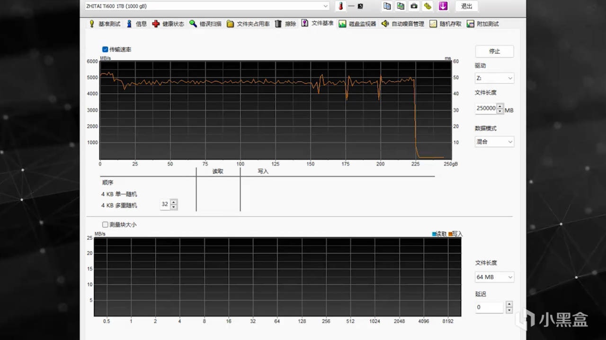Viewport: 606px width, 340px height.
Task: Click the 4 KB 多重随机 value field 32
Action: [x=165, y=204]
